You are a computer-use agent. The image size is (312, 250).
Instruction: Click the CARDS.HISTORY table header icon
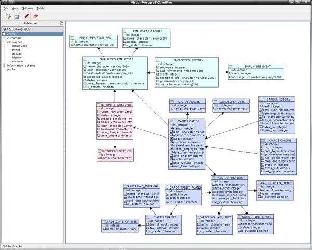(x=261, y=98)
